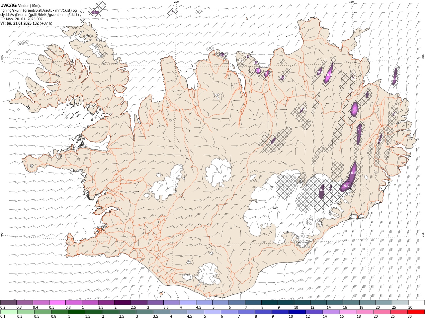Click the round white Hofsjökull glacier area
This screenshot has height=319, width=425.
click(x=218, y=172)
